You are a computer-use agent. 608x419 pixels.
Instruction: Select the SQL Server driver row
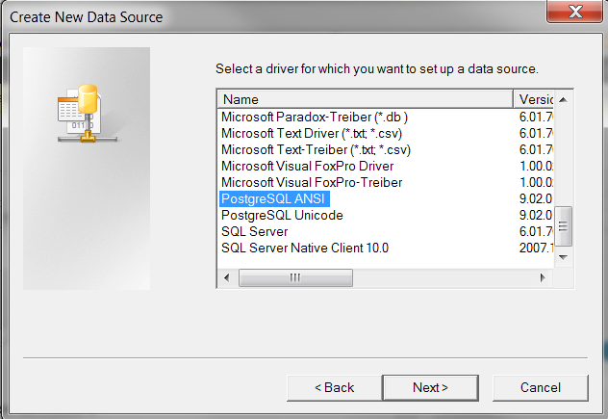point(254,231)
